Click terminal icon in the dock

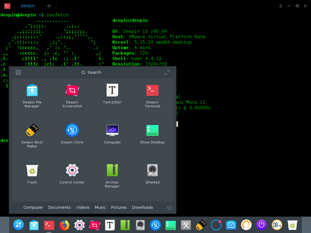[49, 225]
